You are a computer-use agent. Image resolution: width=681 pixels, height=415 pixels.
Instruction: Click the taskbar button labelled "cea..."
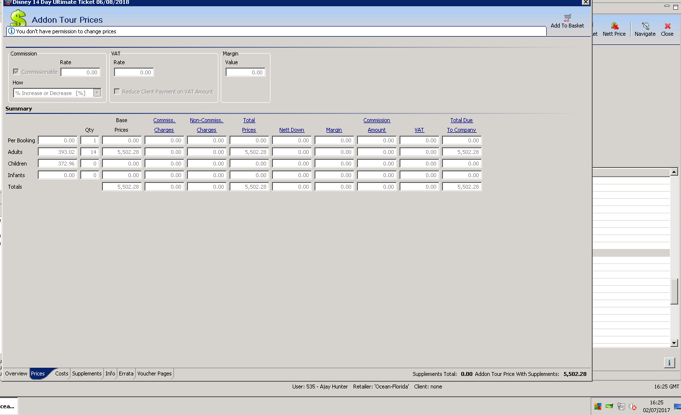8,406
